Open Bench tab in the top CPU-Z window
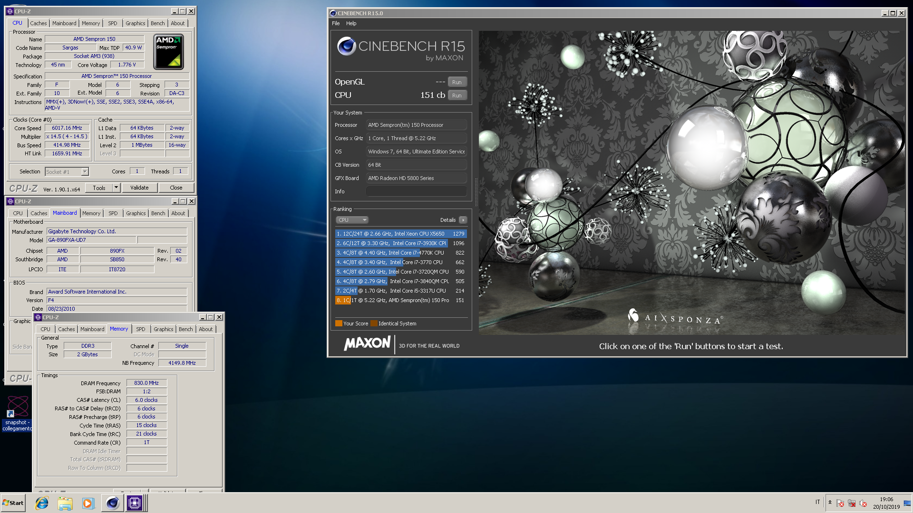This screenshot has height=513, width=913. coord(158,23)
